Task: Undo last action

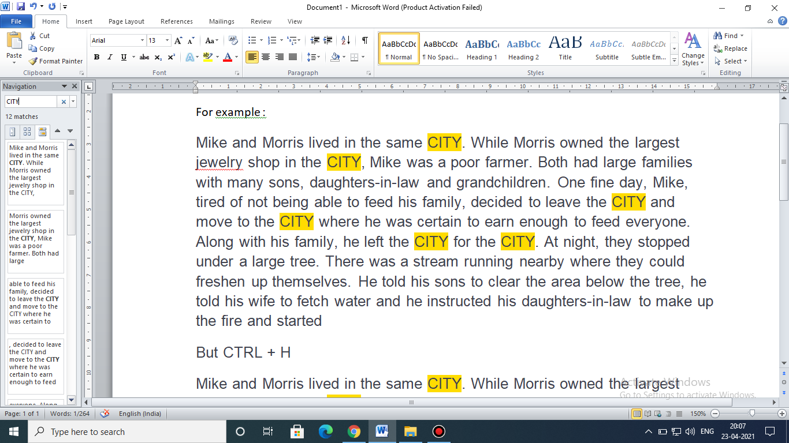Action: click(x=33, y=7)
